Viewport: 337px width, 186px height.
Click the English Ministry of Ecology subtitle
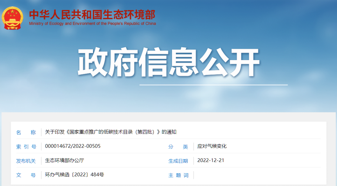point(92,24)
